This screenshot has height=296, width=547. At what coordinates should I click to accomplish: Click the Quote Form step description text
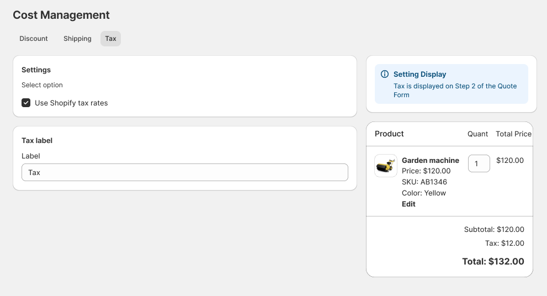[455, 91]
